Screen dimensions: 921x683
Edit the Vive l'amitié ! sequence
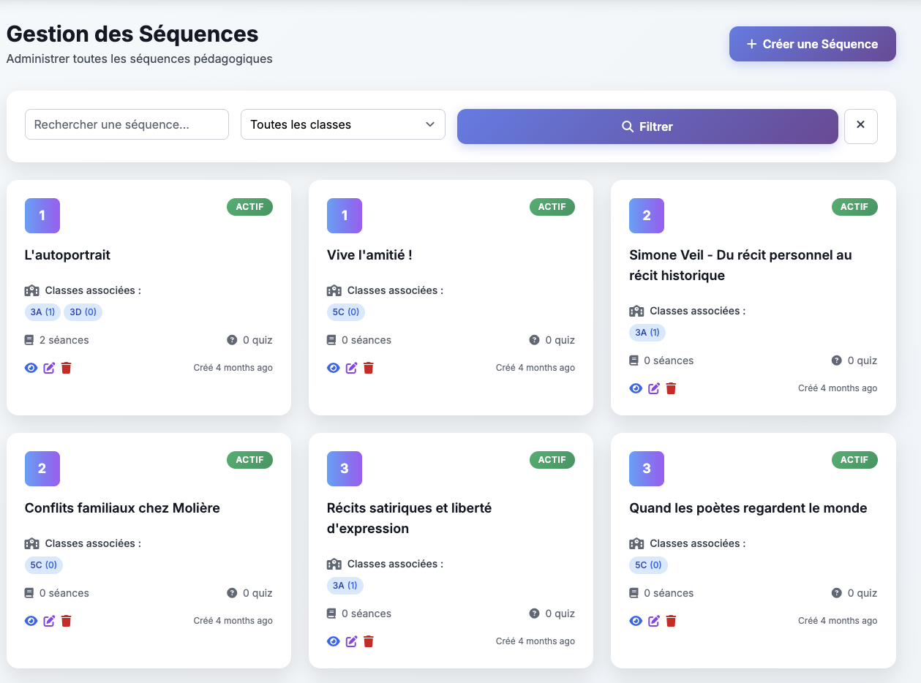coord(351,368)
